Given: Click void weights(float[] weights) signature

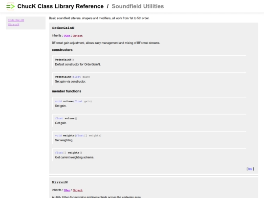Looking at the screenshot, I should (x=78, y=135).
